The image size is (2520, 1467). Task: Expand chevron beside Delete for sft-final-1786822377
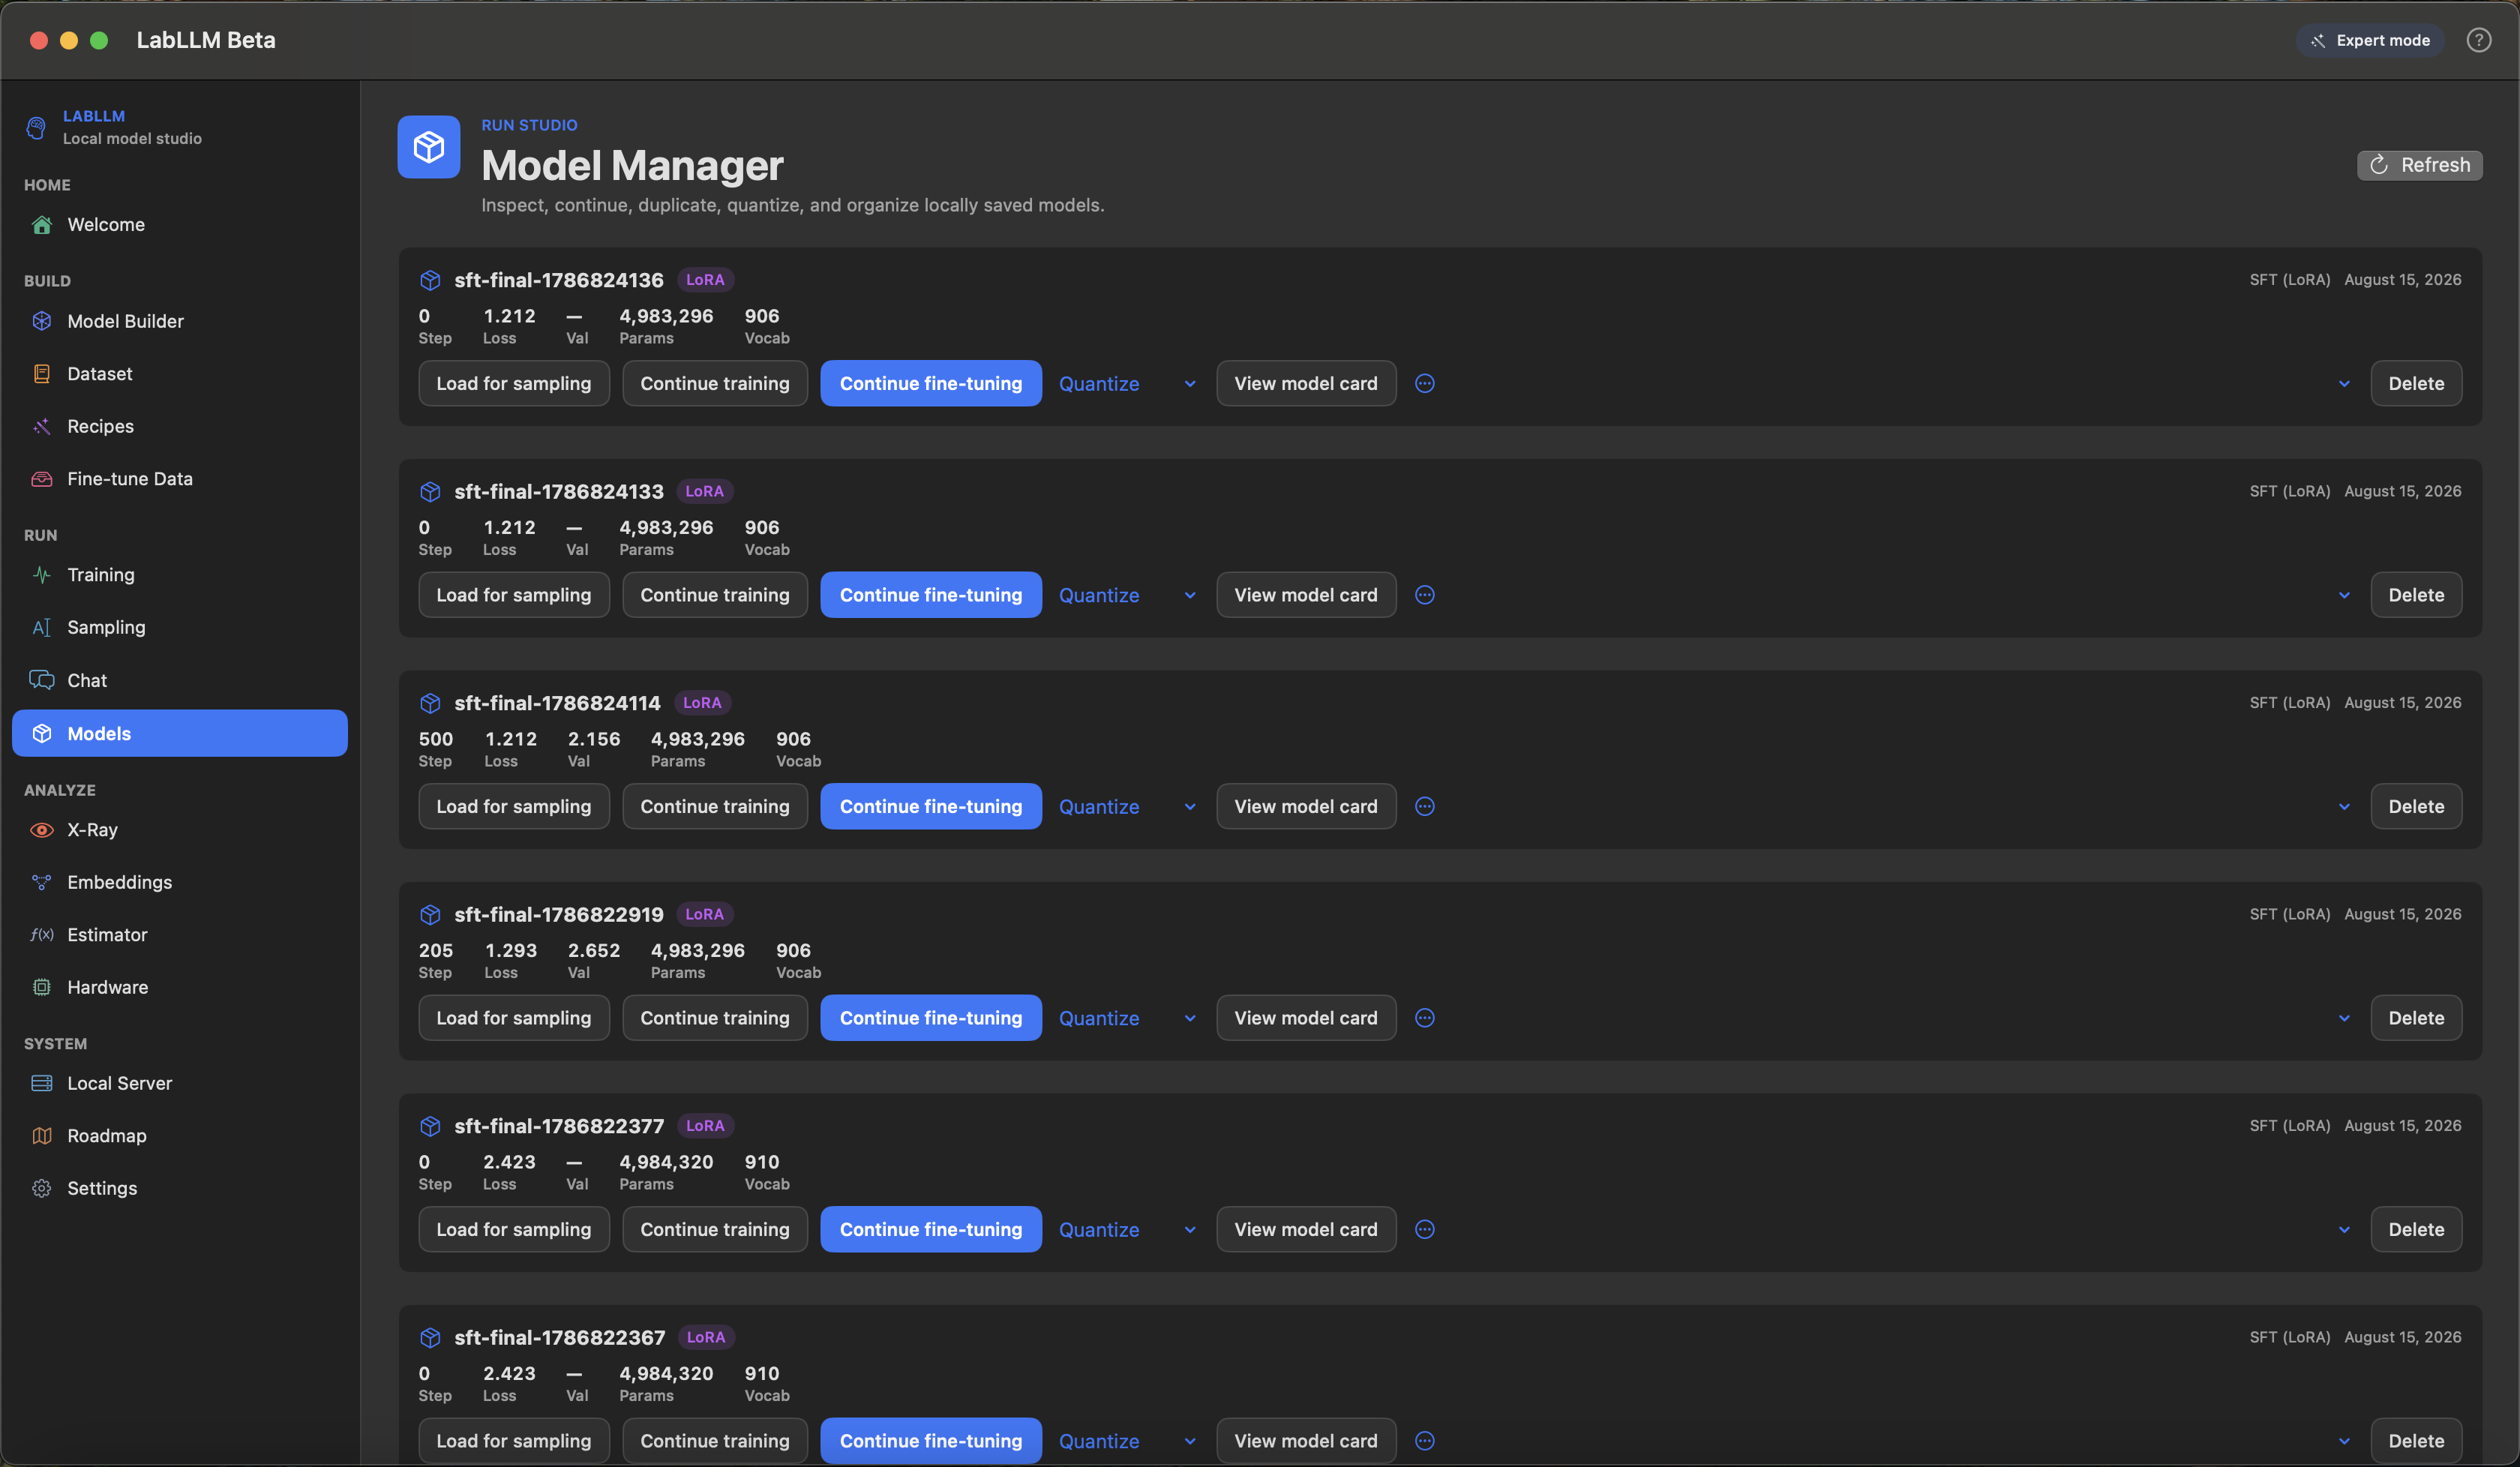click(x=2344, y=1230)
